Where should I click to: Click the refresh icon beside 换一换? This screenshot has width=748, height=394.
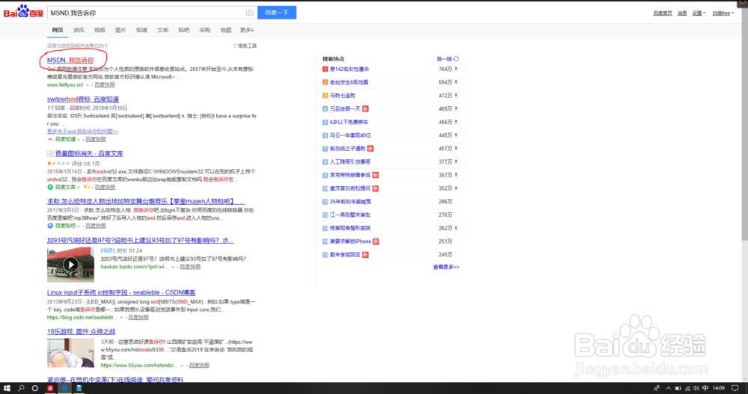456,59
